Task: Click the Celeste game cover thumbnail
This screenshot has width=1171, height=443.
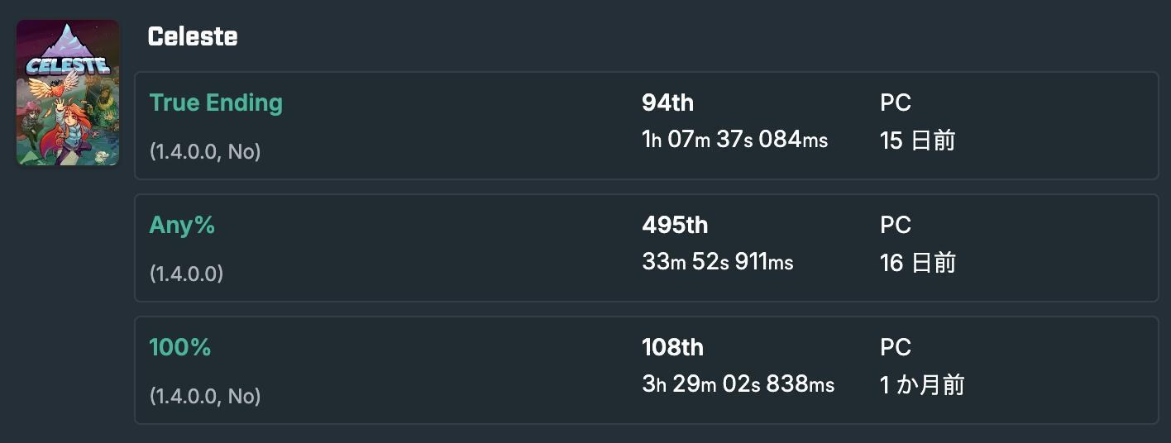Action: (68, 93)
